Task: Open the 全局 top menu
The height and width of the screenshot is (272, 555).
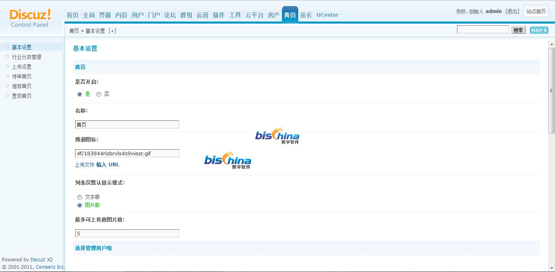Action: [x=89, y=15]
